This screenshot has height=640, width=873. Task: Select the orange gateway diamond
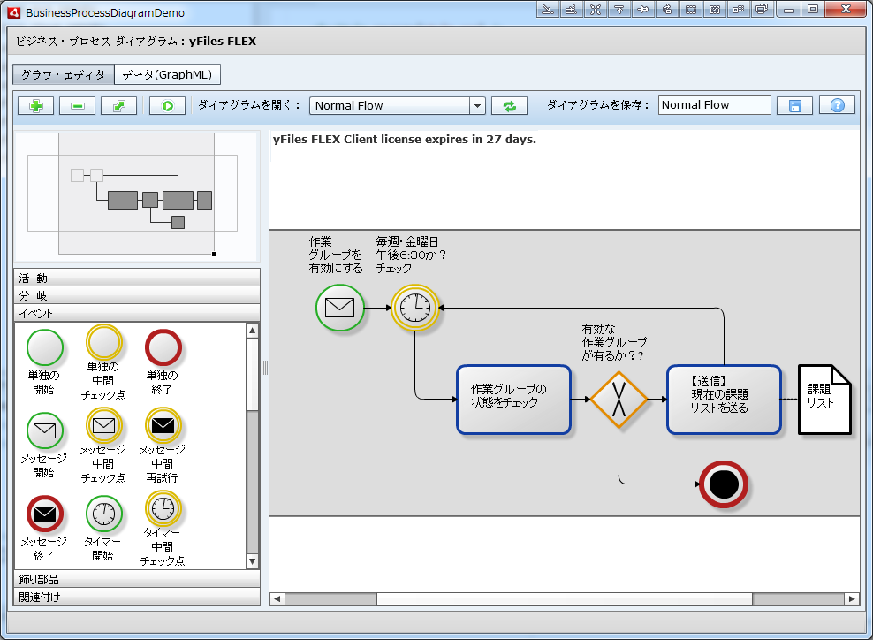pyautogui.click(x=619, y=400)
